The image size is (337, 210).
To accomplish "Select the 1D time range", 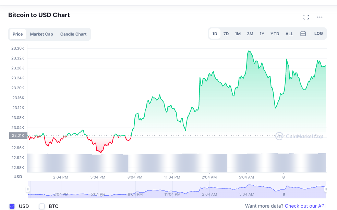I will pos(215,34).
